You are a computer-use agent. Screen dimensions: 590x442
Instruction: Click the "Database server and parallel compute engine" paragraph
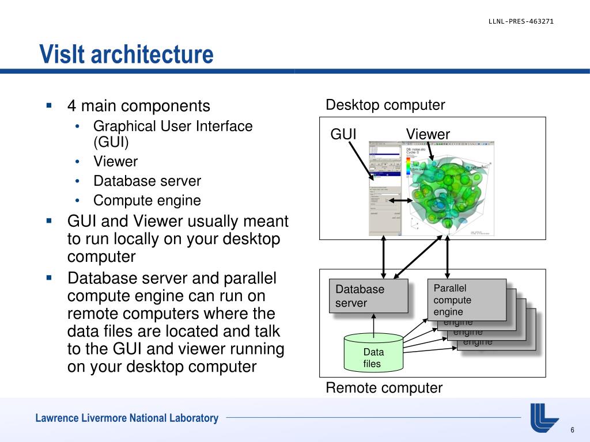176,322
